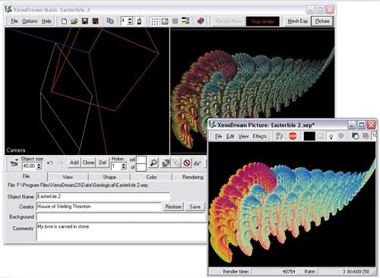Click the Add holon button
Image resolution: width=380 pixels, height=278 pixels.
[74, 163]
